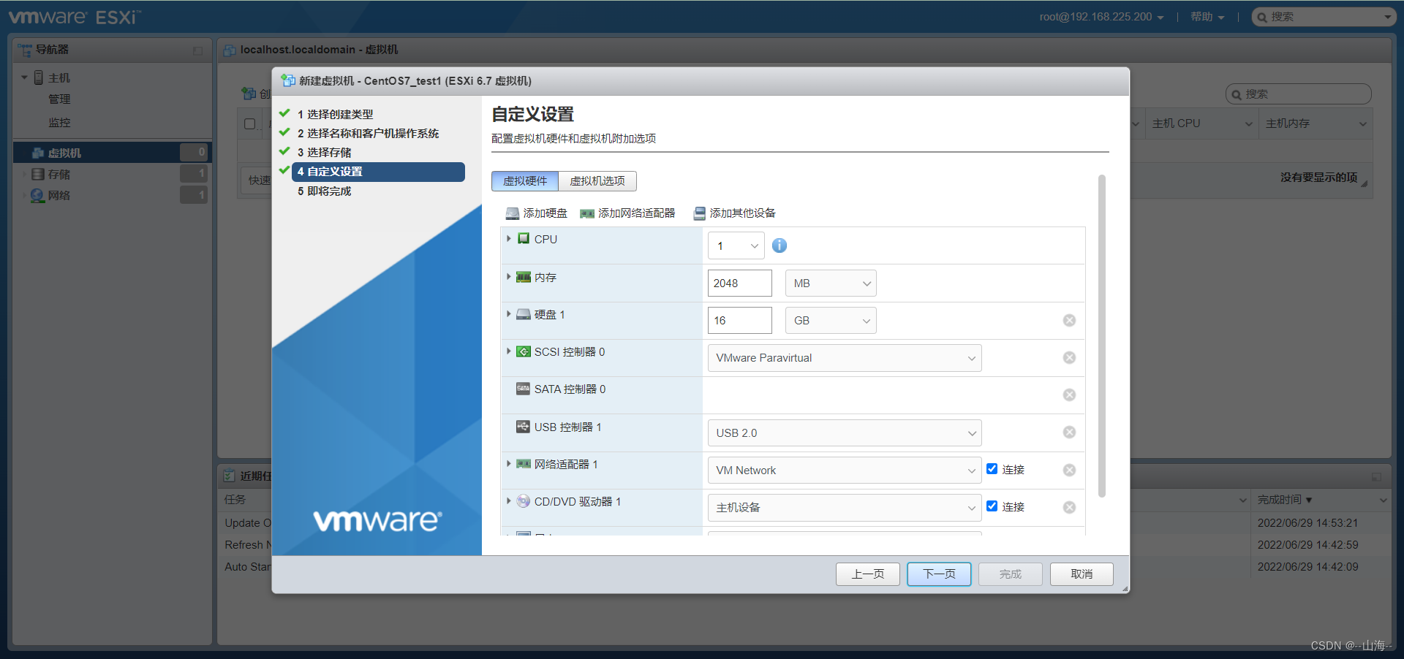Click 添加其他设备 label to add a device
This screenshot has height=659, width=1404.
(743, 213)
